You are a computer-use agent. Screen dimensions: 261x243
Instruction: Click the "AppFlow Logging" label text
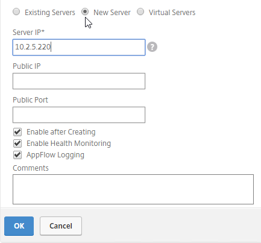55,155
